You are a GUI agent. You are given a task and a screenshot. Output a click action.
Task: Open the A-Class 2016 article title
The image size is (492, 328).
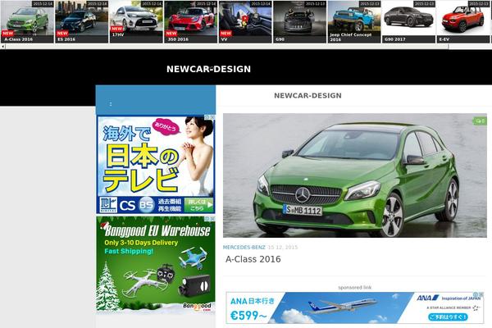253,259
